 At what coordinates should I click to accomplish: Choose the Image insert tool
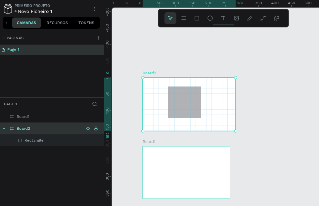236,18
